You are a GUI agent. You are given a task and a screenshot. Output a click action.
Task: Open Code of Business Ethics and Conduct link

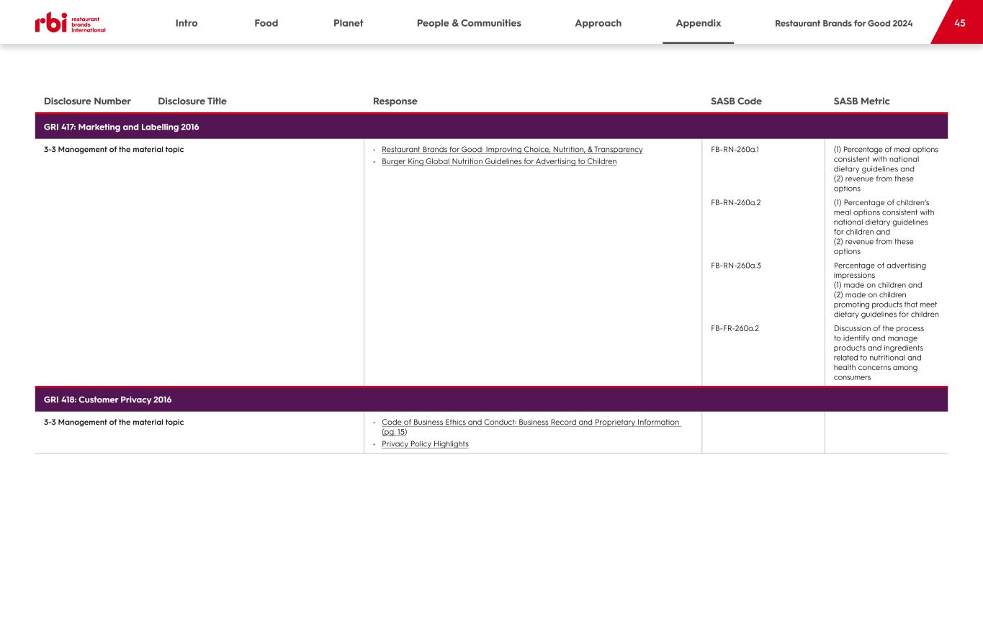(x=531, y=423)
